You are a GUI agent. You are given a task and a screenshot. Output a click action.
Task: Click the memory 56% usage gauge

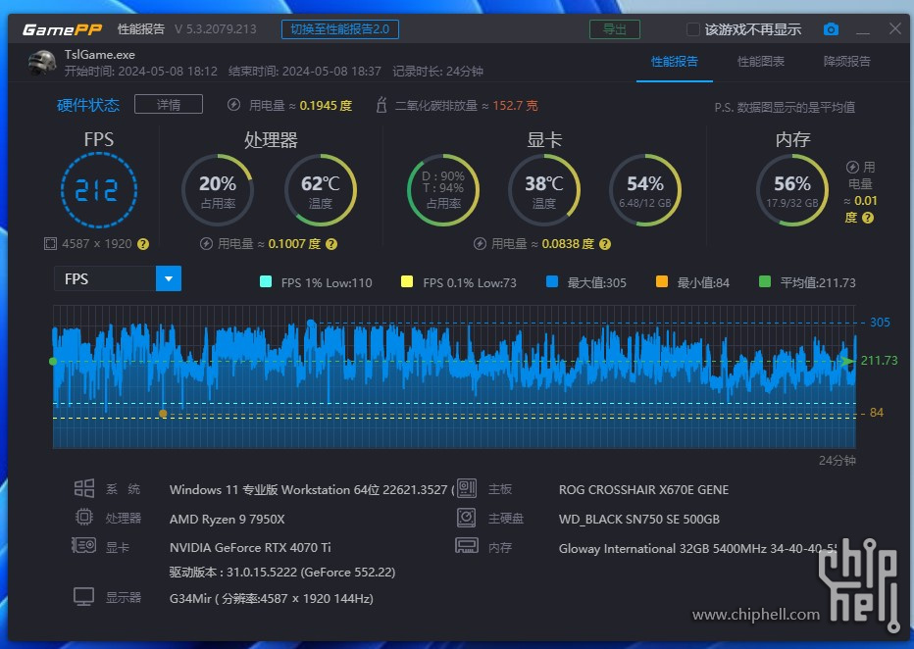point(791,190)
